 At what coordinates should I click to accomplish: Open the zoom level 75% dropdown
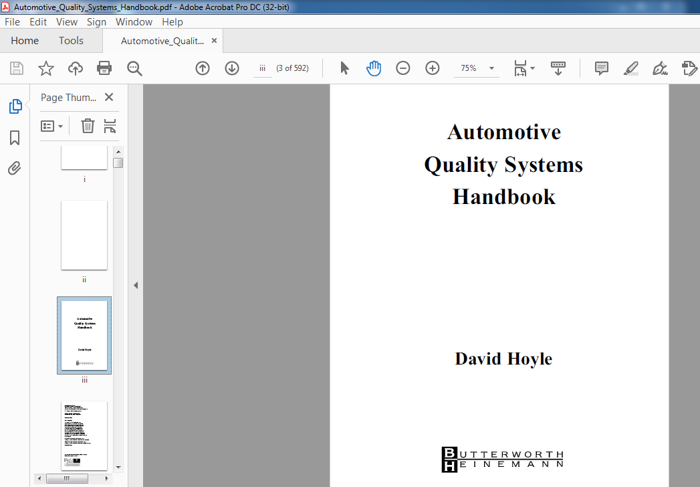491,68
